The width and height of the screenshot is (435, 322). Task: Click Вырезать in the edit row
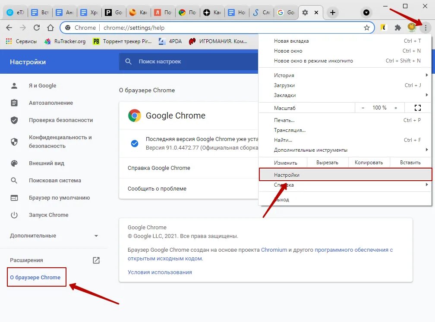tap(328, 163)
